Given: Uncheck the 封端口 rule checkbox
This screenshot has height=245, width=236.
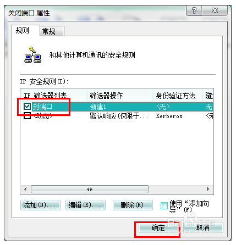Looking at the screenshot, I should tap(27, 106).
